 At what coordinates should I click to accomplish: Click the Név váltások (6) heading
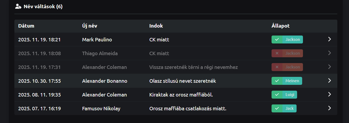tap(43, 6)
